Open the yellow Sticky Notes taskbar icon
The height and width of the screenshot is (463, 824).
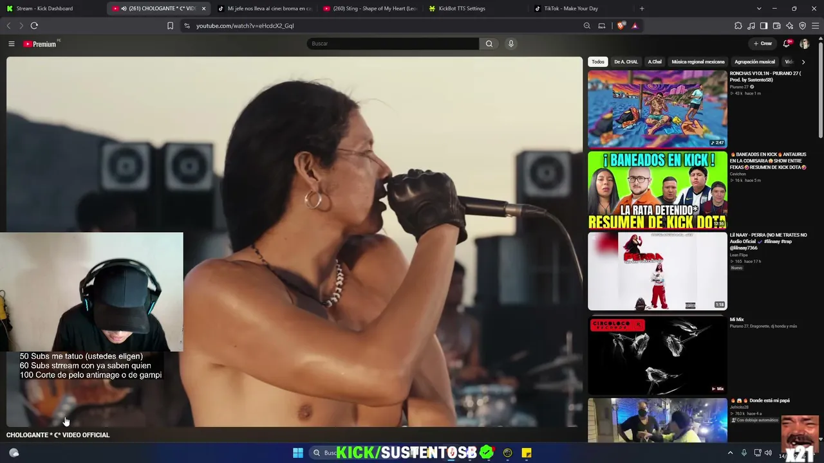coord(527,453)
